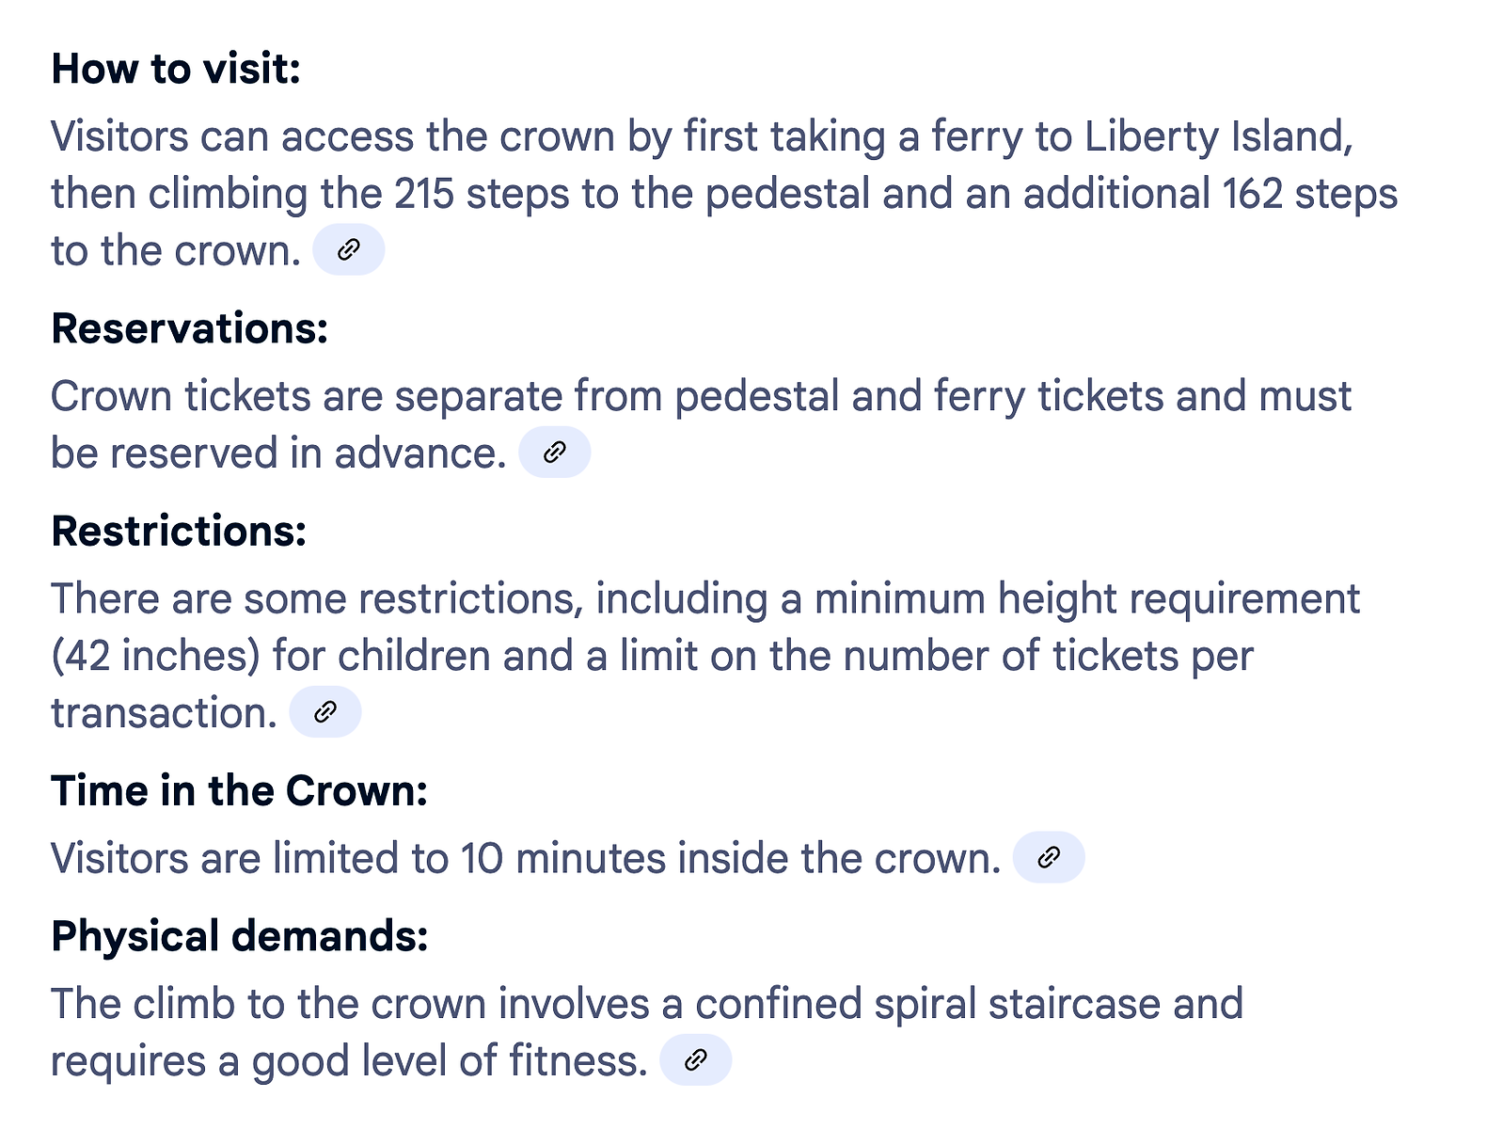Click the words 'Crown tickets' in Reservations

181,396
